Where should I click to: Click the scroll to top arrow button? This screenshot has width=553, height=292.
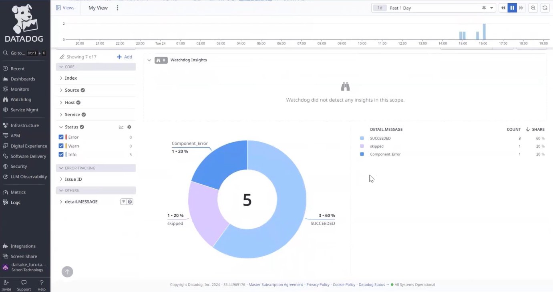click(x=67, y=272)
